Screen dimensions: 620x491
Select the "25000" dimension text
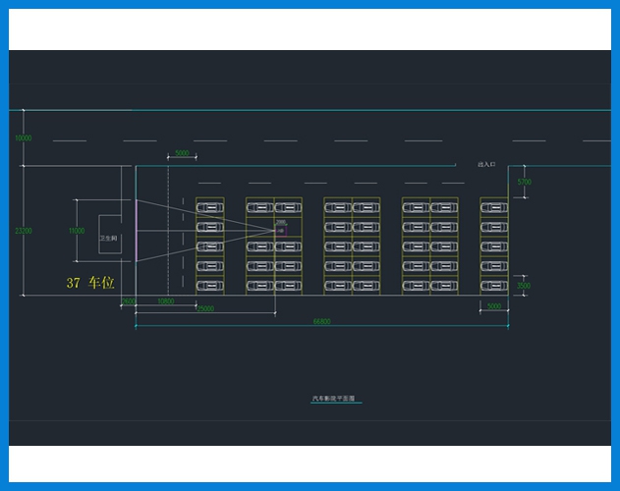coord(205,308)
